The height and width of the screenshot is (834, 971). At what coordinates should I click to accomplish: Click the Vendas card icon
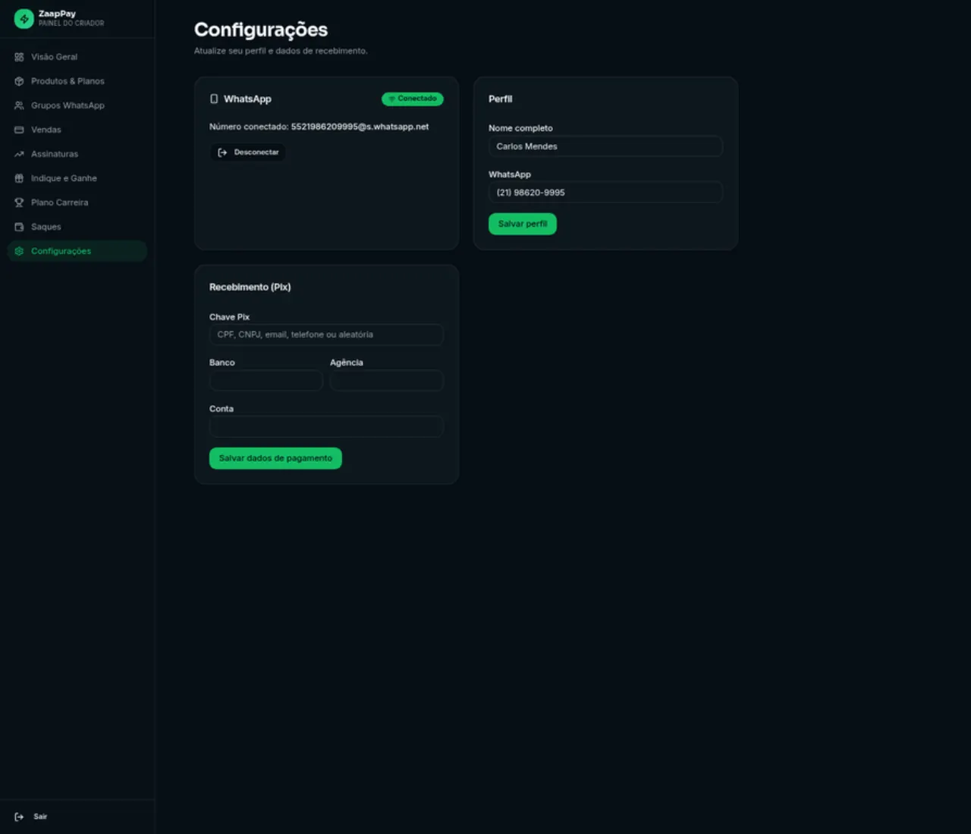point(19,130)
